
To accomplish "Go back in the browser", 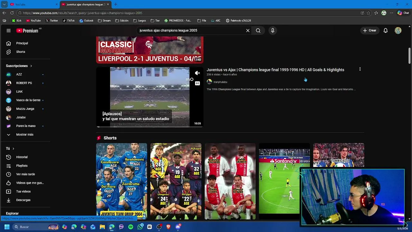I will (x=4, y=13).
